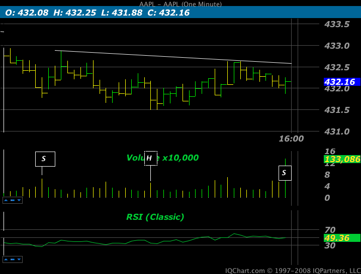Click the 433.0 price axis label
The height and width of the screenshot is (274, 361).
pos(337,46)
